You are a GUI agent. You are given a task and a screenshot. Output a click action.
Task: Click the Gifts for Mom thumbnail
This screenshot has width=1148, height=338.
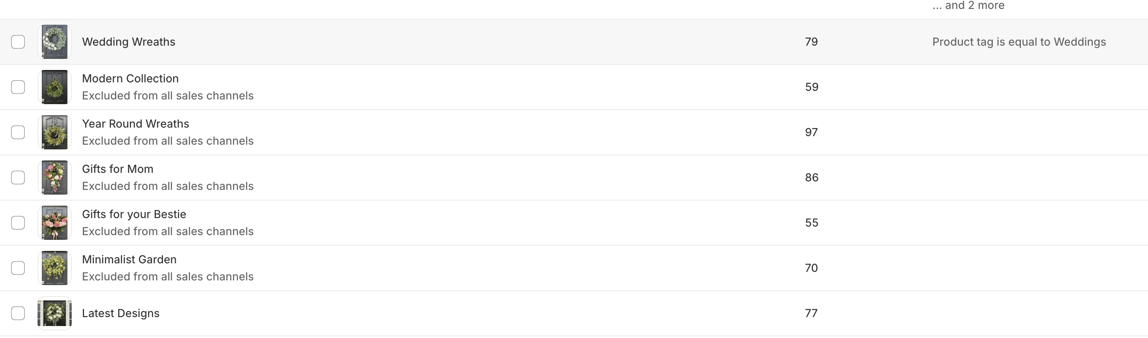54,178
